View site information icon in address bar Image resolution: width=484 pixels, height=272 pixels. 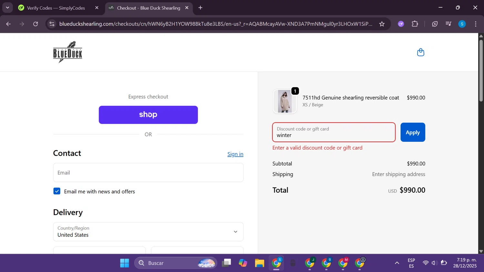click(x=52, y=24)
